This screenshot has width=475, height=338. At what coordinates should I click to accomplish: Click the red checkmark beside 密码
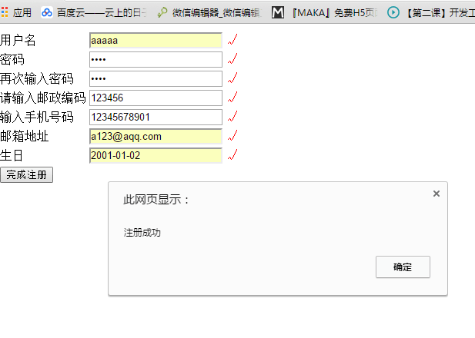232,59
